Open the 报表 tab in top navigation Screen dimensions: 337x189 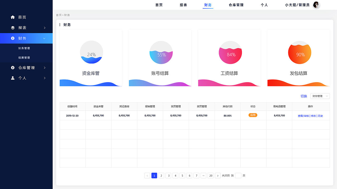pos(183,5)
